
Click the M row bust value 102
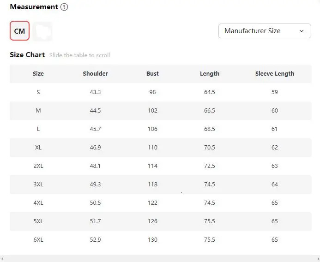(152, 111)
